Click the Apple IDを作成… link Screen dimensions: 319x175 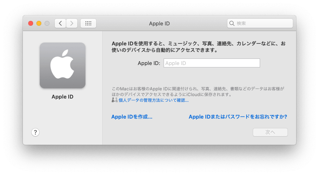point(132,117)
